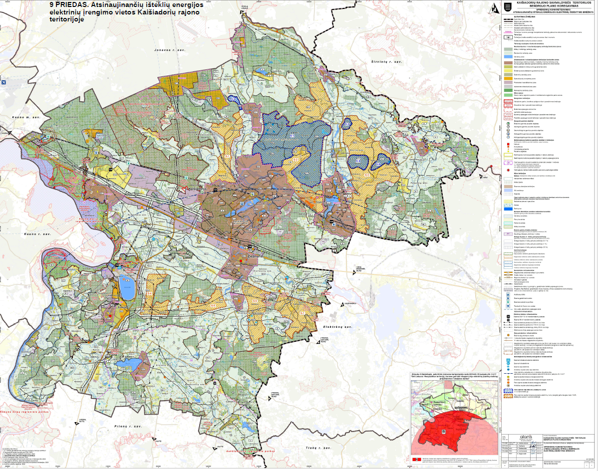This screenshot has width=598, height=471.
Task: Click the red B legend box below the inset map
Action: tap(415, 459)
